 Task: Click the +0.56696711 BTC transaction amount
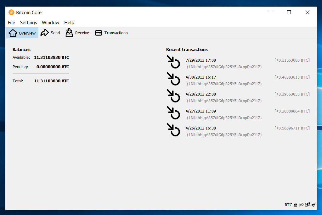coord(292,128)
